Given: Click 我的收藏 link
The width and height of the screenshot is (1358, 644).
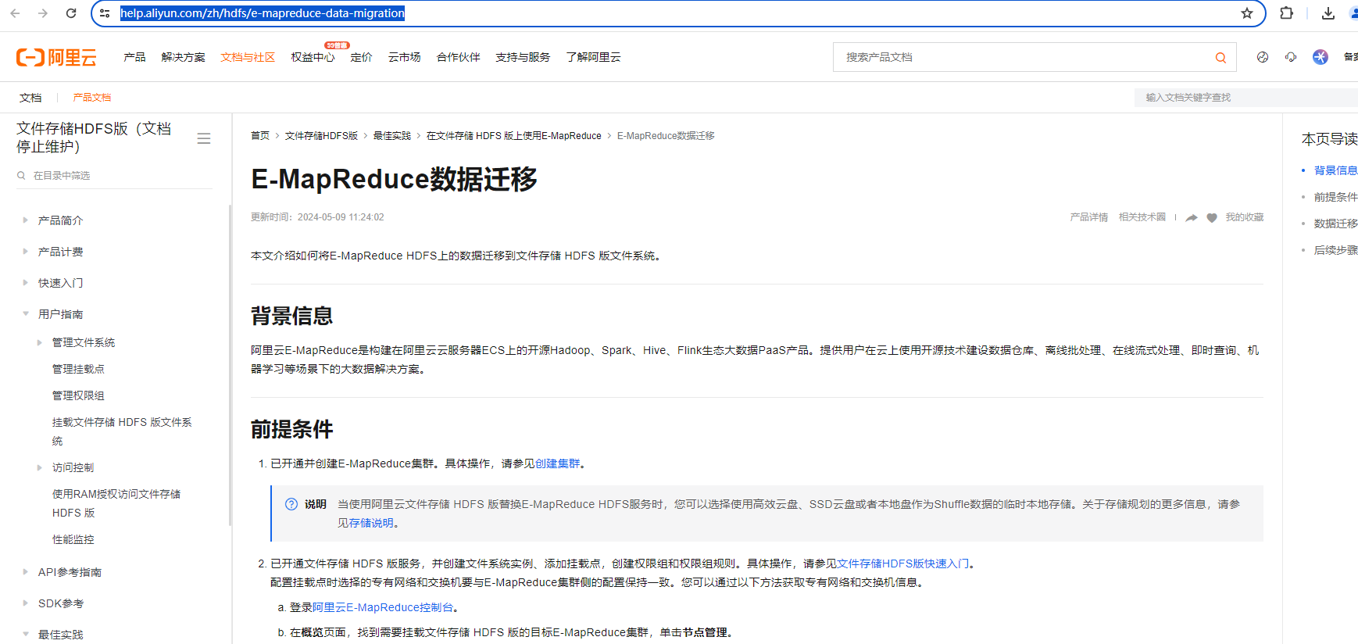Looking at the screenshot, I should pyautogui.click(x=1245, y=217).
